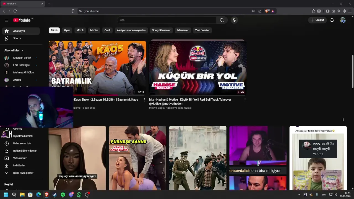
Task: Open Videolarınız in sidebar
Action: point(21,158)
